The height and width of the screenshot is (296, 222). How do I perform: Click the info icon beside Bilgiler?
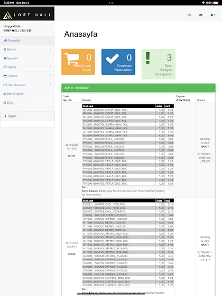coord(6,116)
